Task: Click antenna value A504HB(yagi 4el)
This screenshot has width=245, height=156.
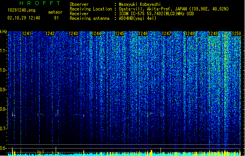Action: tap(137, 18)
